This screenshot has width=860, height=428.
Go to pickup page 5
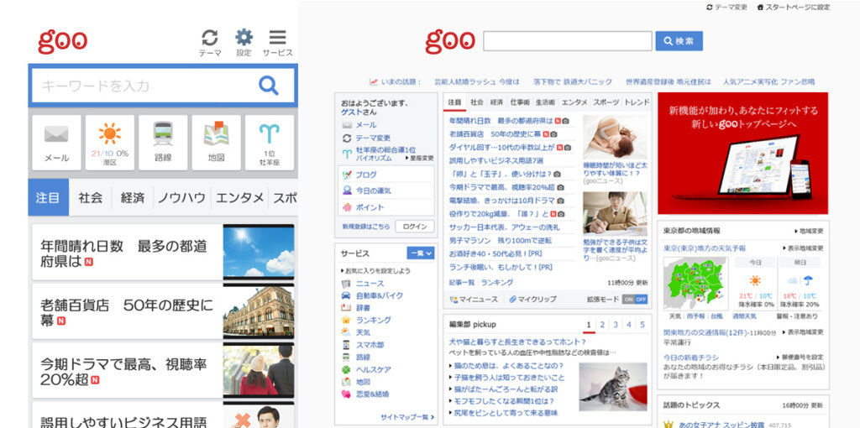tap(642, 325)
